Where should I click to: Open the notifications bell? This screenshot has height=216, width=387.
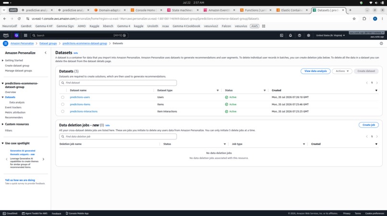(290, 35)
